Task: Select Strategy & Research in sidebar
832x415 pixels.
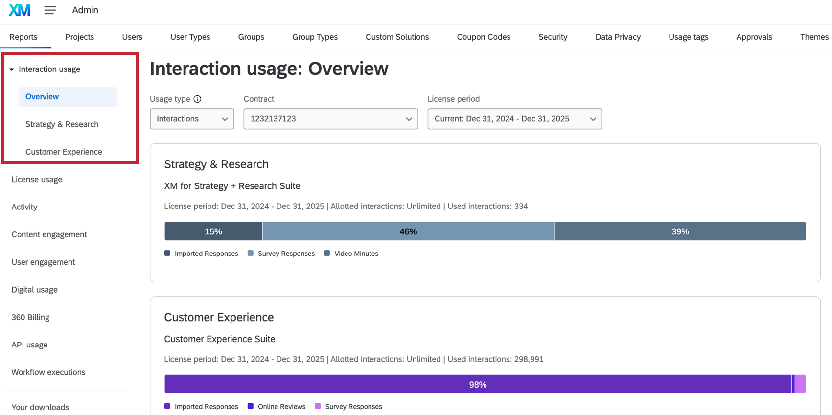Action: [x=62, y=124]
